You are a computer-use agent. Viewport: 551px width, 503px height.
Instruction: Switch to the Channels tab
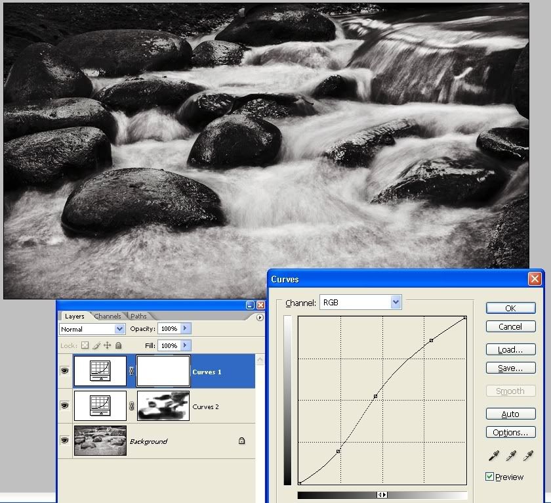click(x=108, y=317)
